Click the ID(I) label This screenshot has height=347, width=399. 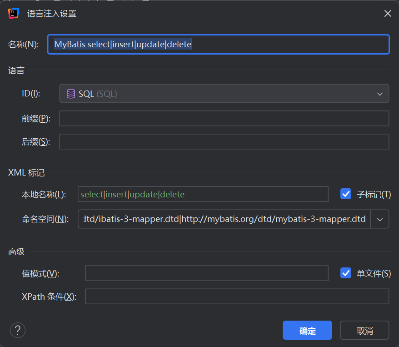31,94
